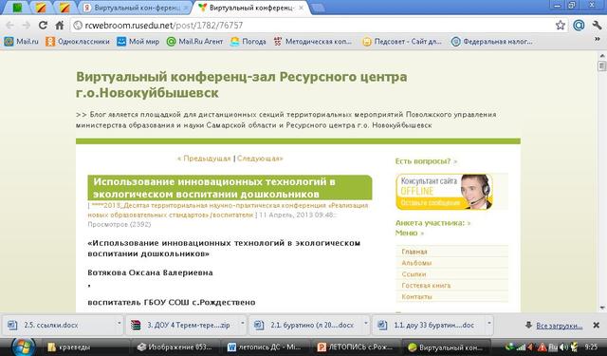
Task: Switch to Виртуальный кон... Chrome taskbar window
Action: point(446,347)
